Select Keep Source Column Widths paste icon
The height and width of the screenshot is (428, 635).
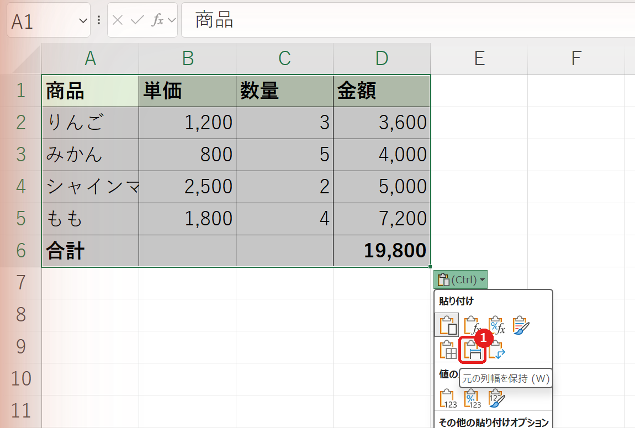click(472, 350)
